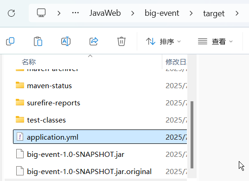Viewport: 249px width, 181px height.
Task: Click the big-event-1.0-SNAPSHOT.jar.original file icon
Action: [x=20, y=171]
